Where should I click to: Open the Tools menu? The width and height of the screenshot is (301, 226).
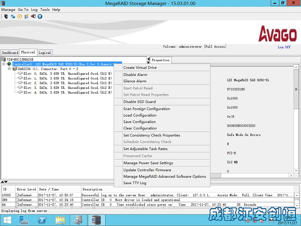tap(45, 10)
